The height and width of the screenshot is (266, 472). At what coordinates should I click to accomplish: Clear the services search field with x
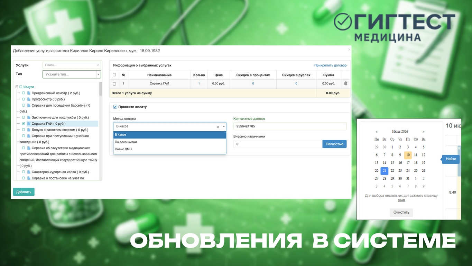pyautogui.click(x=98, y=65)
